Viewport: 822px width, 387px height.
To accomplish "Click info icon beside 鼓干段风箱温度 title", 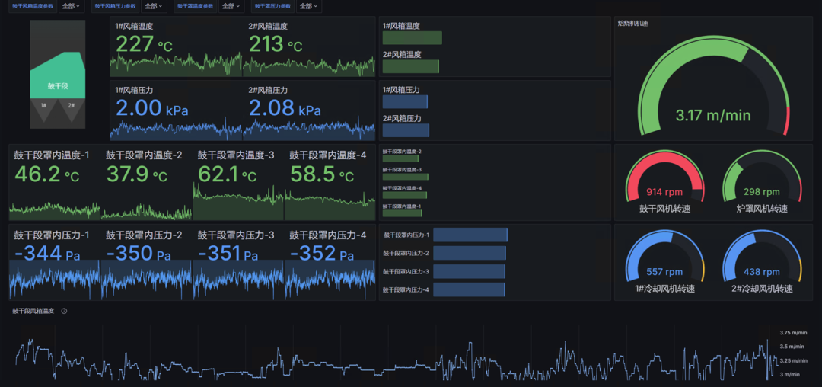I will tap(64, 311).
